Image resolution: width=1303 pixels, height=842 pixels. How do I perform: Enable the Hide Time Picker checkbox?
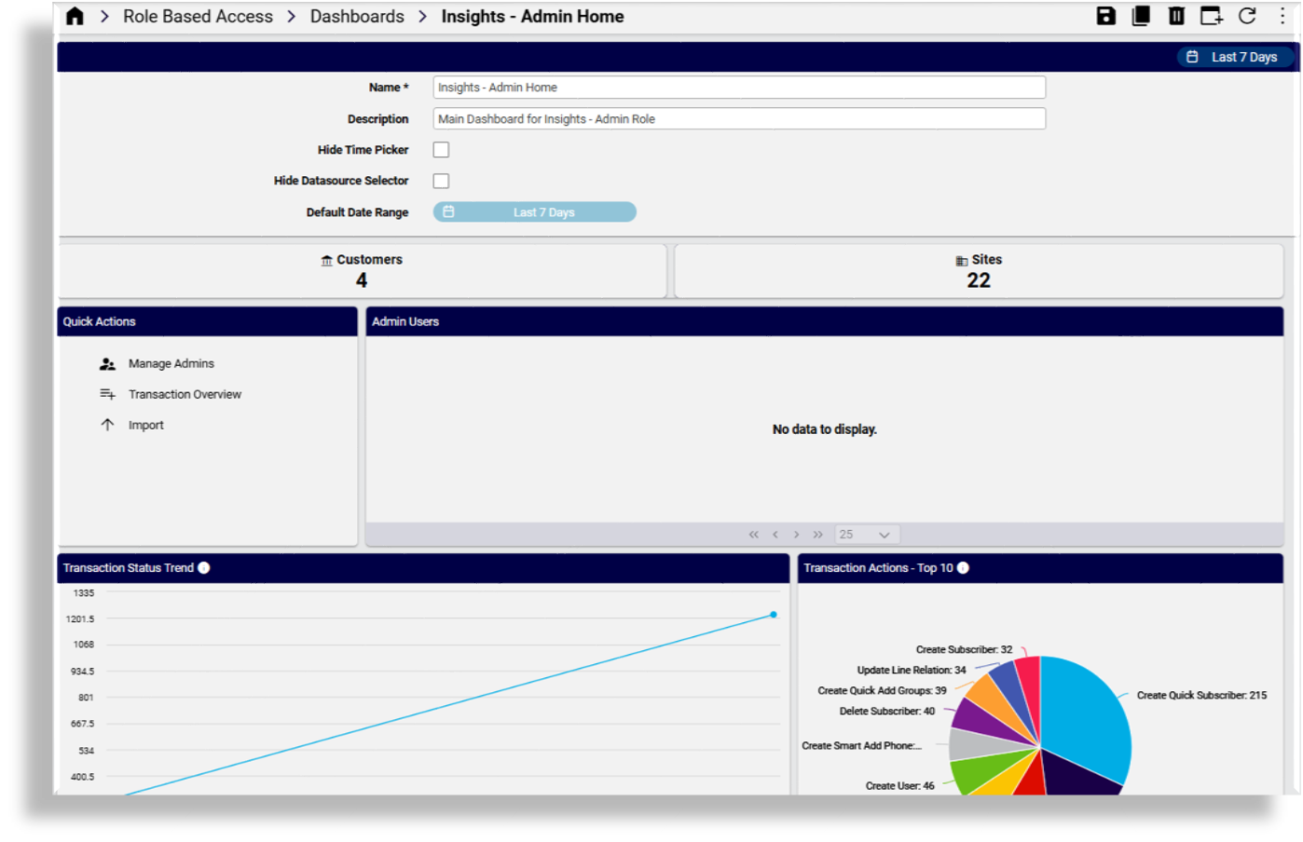coord(440,149)
